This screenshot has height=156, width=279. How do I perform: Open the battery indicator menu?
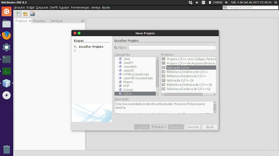[x=215, y=3]
